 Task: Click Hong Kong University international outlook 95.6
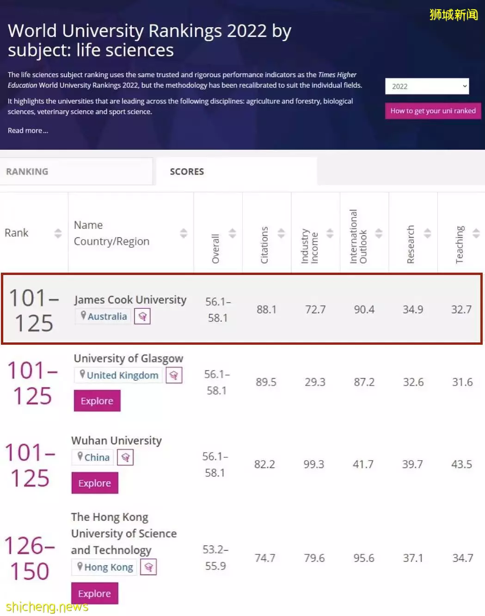point(364,558)
